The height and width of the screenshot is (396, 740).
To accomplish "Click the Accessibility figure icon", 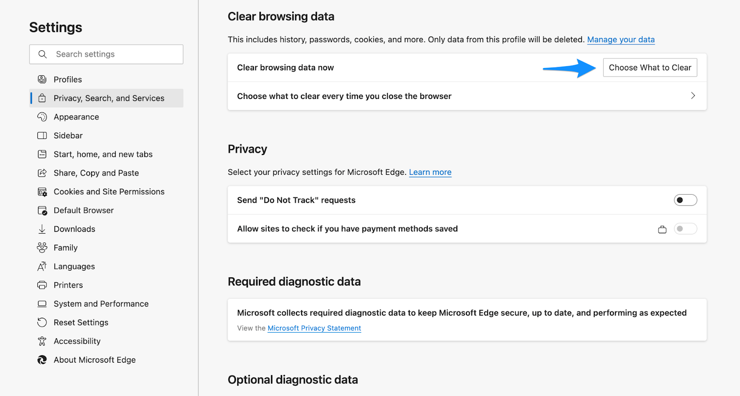I will tap(42, 341).
